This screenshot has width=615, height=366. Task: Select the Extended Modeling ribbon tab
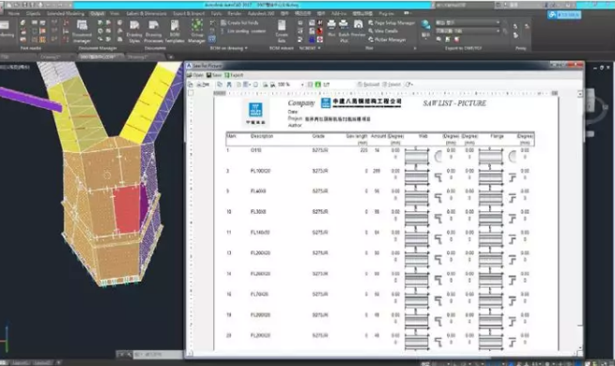click(x=66, y=13)
